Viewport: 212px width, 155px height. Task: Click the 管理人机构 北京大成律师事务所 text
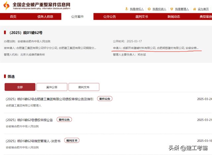click(24, 55)
